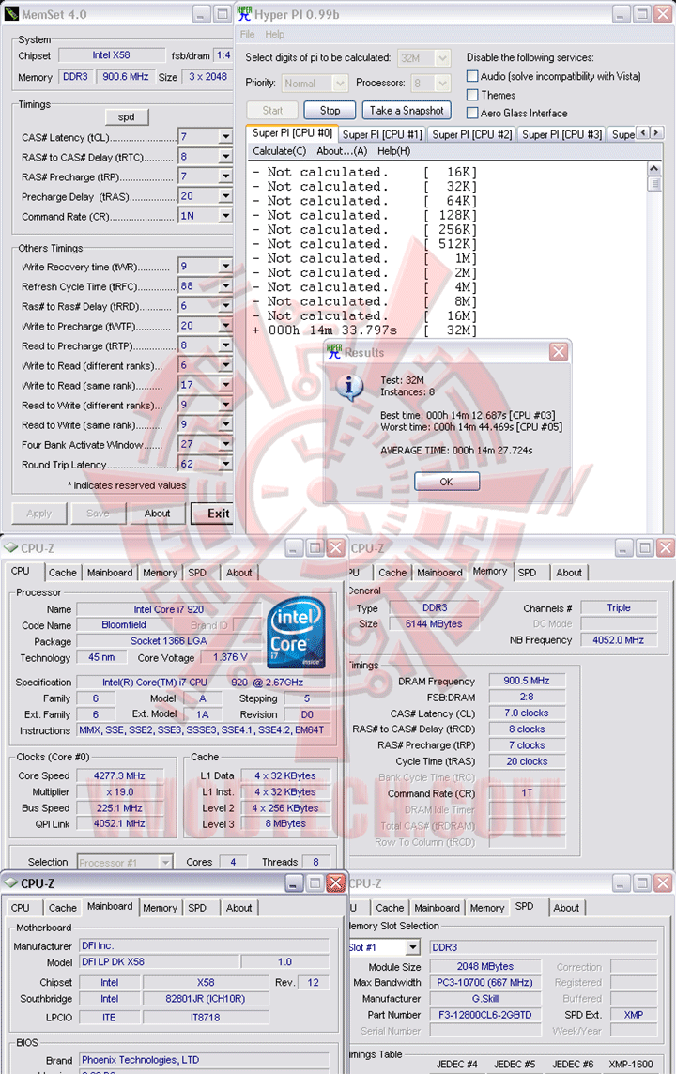676x1074 pixels.
Task: Open the Processors count dropdown
Action: tap(442, 83)
